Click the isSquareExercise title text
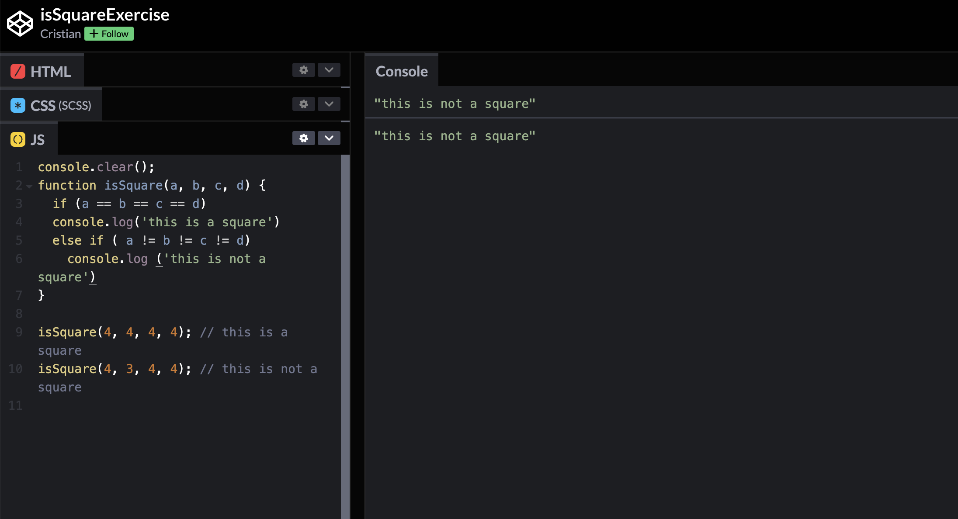958x519 pixels. 105,14
